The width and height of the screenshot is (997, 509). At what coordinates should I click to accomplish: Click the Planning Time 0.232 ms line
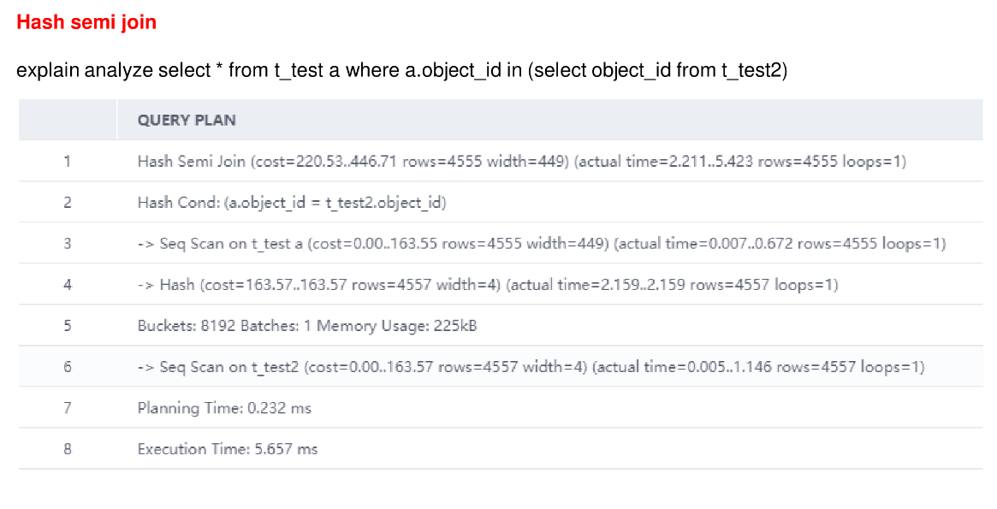(x=224, y=408)
